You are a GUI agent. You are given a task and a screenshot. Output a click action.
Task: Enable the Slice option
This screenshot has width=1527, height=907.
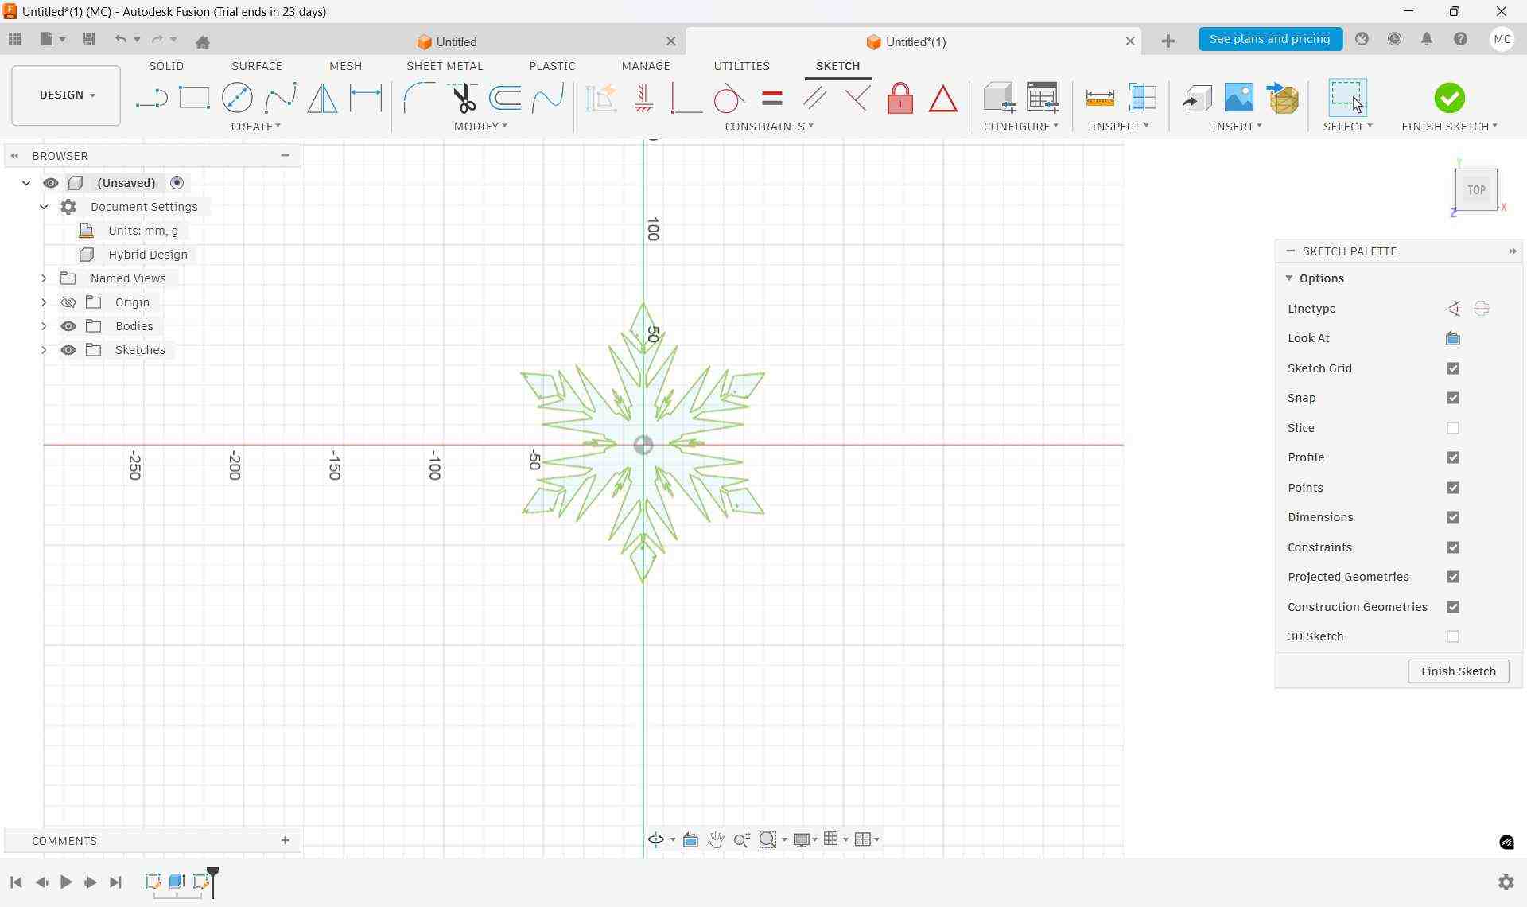(1453, 428)
